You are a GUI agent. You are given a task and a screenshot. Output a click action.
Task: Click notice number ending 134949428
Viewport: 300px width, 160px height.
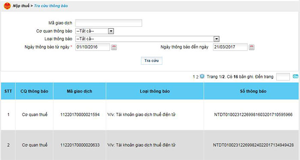coord(253,145)
